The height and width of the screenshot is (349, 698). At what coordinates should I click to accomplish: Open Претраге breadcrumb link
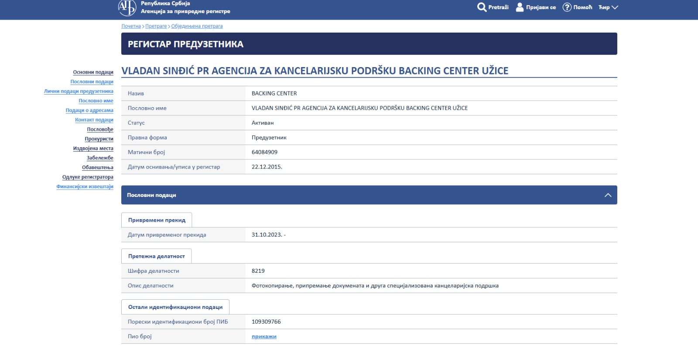click(156, 26)
